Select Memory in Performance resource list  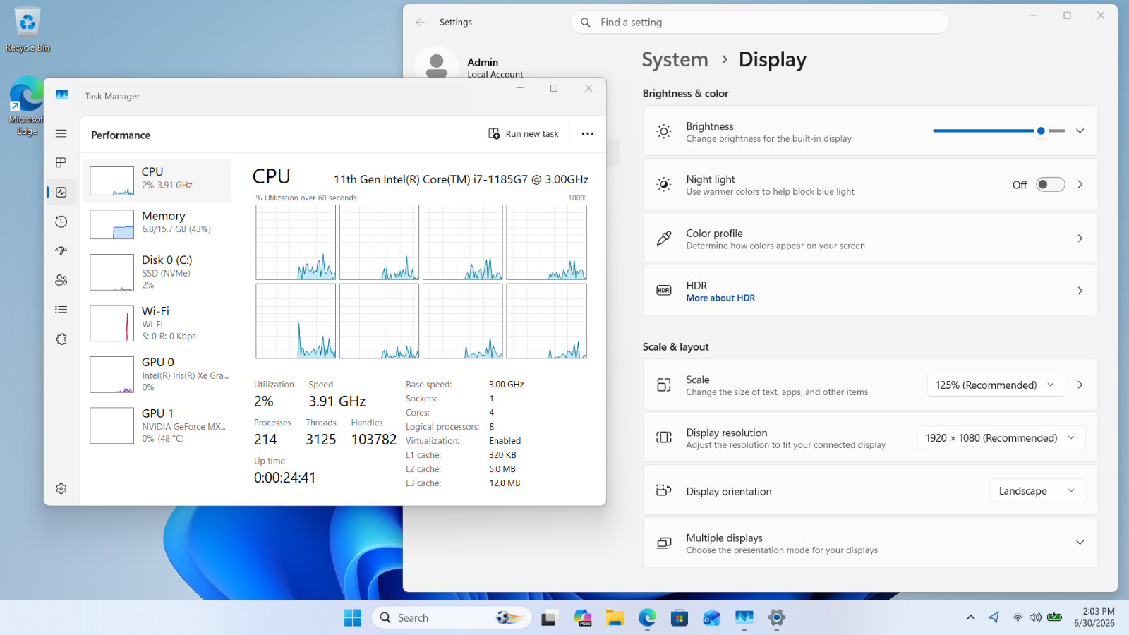[157, 224]
